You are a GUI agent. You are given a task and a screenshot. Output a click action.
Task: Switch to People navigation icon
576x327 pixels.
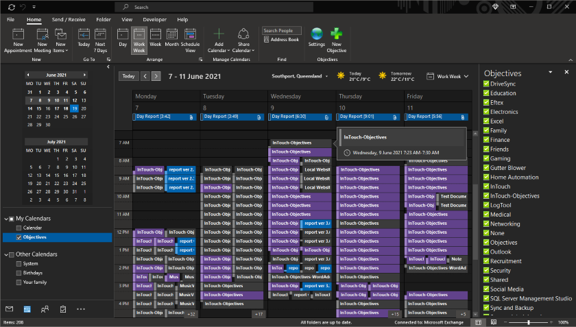(x=45, y=309)
